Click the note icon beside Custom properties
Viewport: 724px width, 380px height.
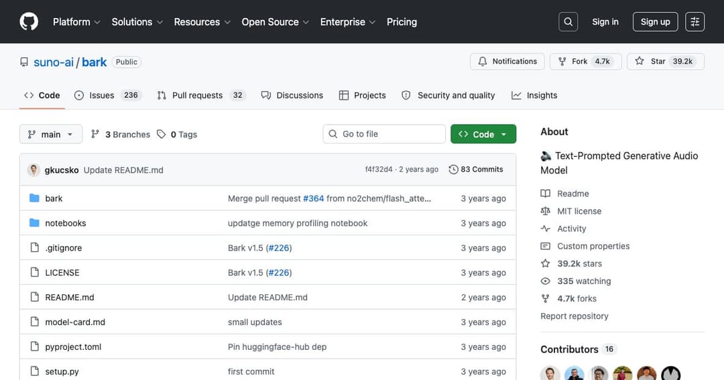(545, 246)
